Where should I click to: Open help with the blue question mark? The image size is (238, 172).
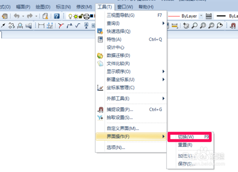[x=57, y=16]
